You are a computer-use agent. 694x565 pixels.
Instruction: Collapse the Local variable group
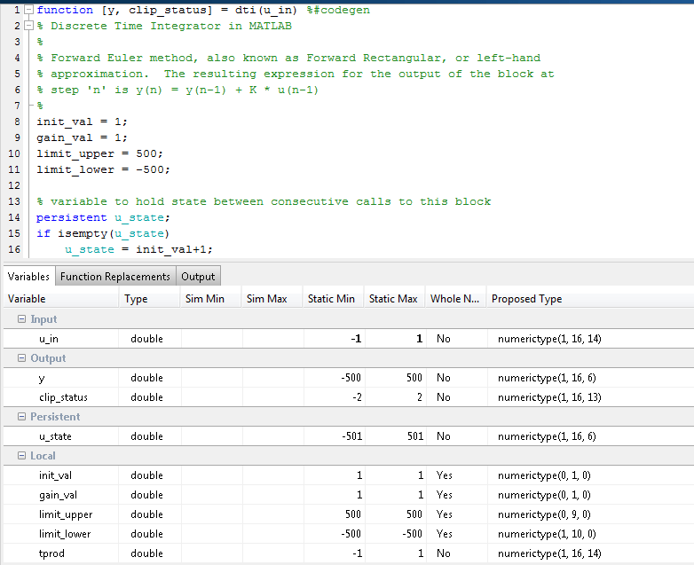(21, 456)
